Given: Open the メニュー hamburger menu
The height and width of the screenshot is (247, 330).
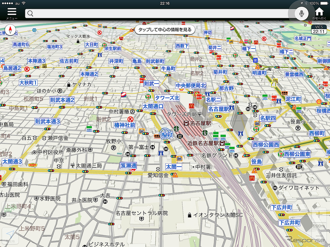Looking at the screenshot, I should coord(12,13).
